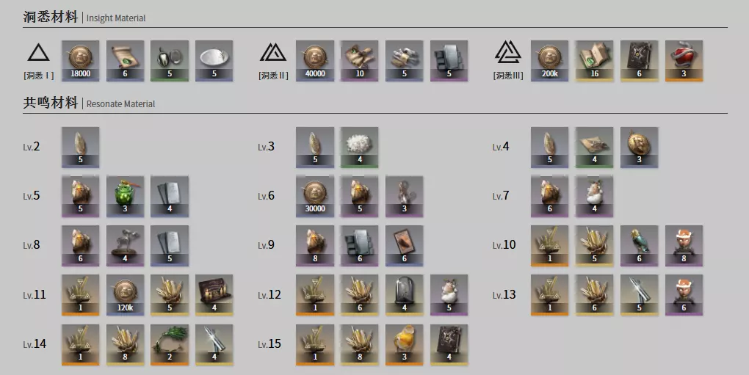Screen dimensions: 749x375
Task: Select the moose figurine in Lv.8 row
Action: tap(125, 246)
